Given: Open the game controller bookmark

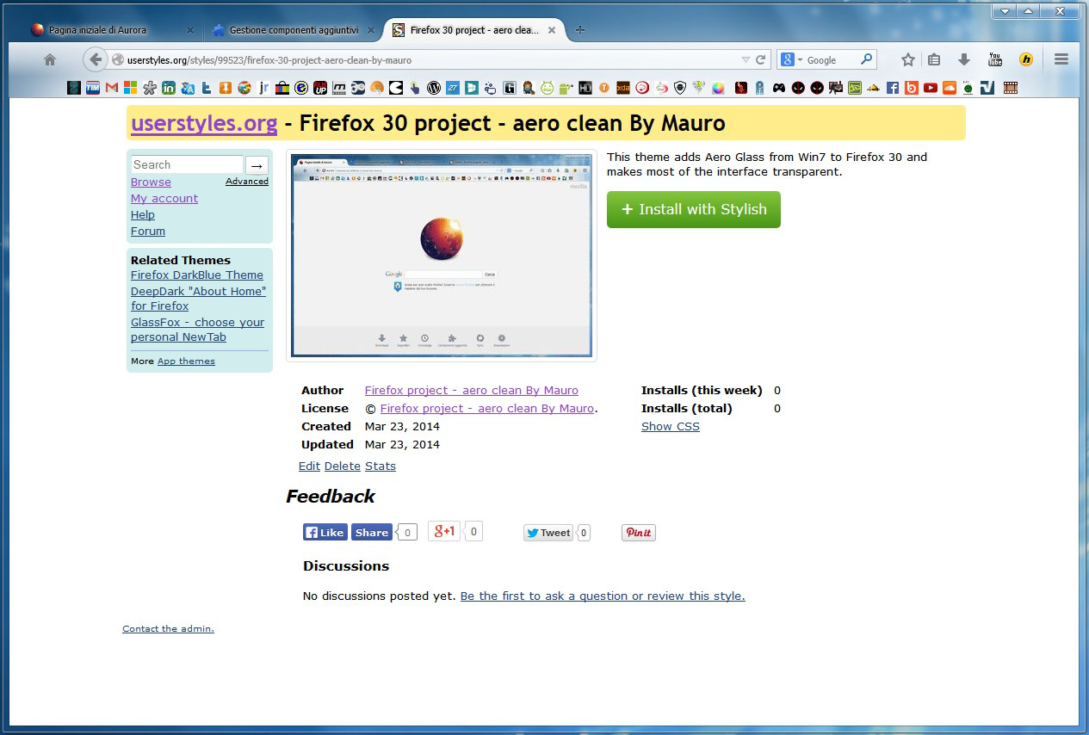Looking at the screenshot, I should pos(779,87).
